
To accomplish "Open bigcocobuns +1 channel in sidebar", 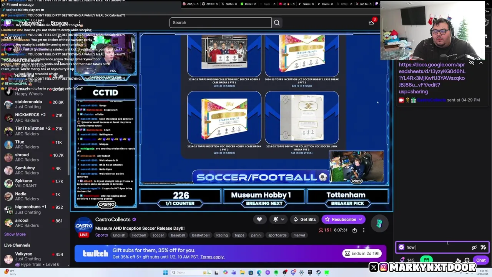I will coord(35,209).
